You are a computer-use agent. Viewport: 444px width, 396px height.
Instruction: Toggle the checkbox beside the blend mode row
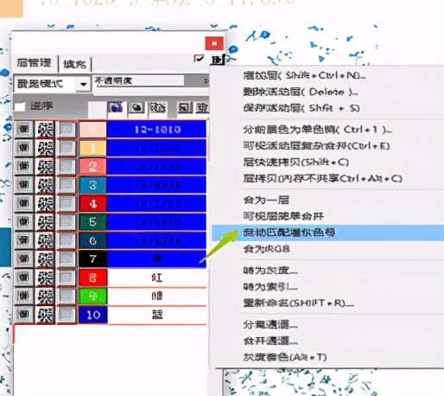point(20,106)
